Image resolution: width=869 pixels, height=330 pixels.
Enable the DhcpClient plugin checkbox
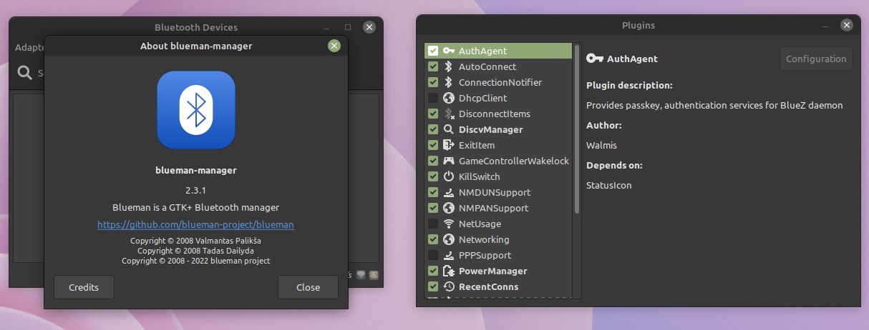433,98
